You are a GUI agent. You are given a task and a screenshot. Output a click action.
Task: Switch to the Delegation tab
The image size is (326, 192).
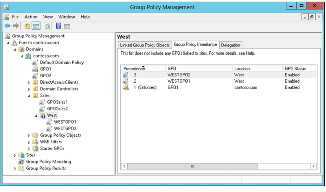pos(231,45)
